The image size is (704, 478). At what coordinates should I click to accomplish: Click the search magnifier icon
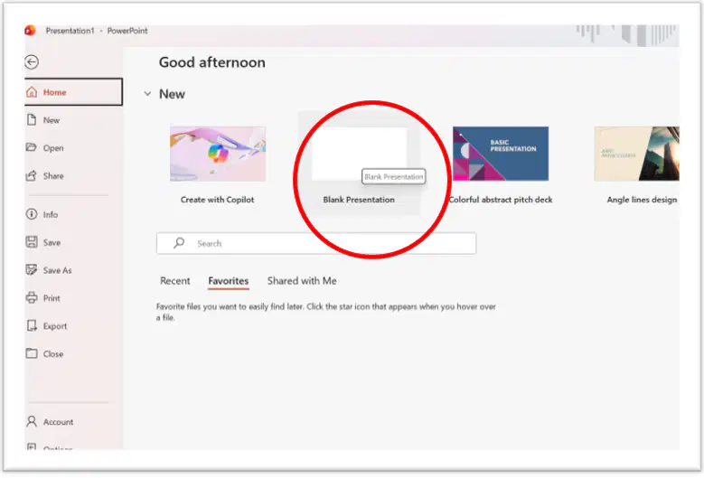[179, 243]
